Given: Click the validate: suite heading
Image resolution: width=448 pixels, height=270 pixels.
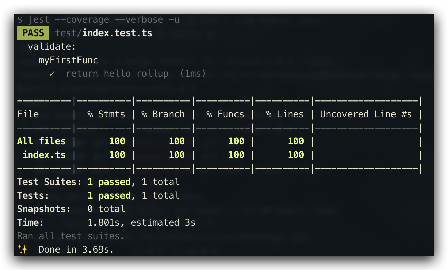Looking at the screenshot, I should [52, 47].
